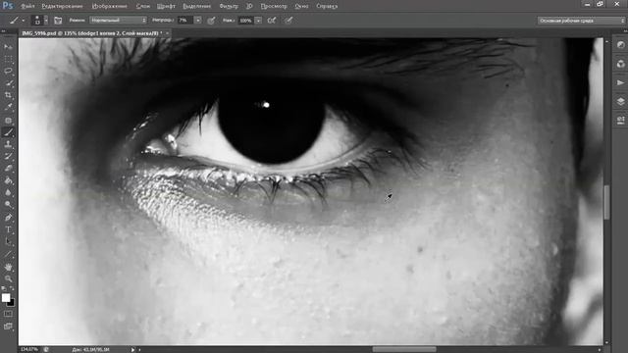628x353 pixels.
Task: Open the Окно menu
Action: point(301,6)
